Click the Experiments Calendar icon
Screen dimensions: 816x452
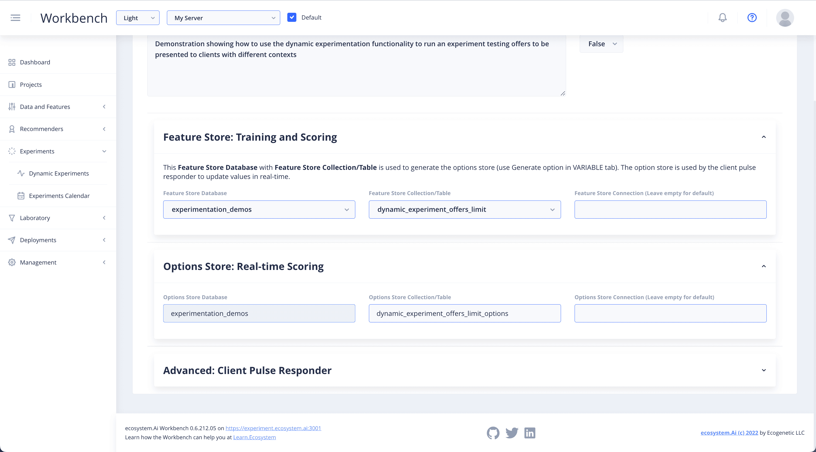coord(21,196)
